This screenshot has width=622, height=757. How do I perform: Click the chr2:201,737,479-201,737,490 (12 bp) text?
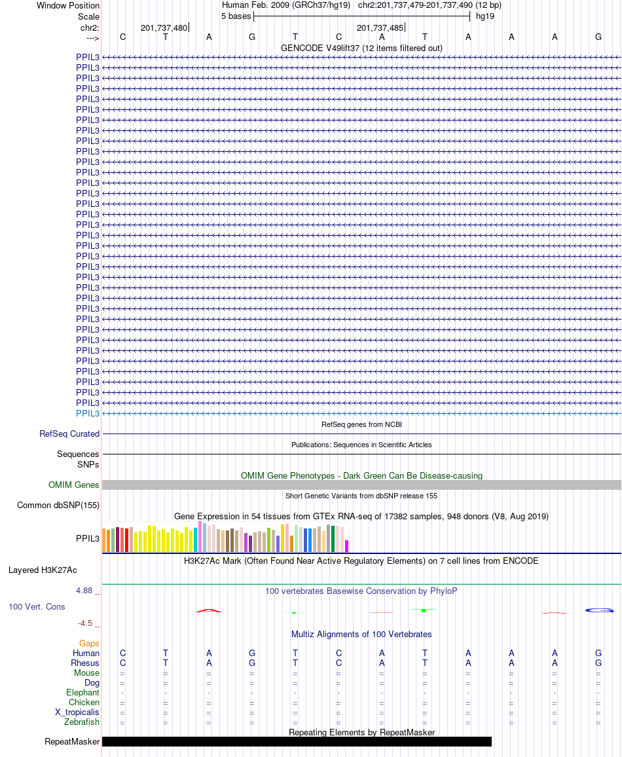click(x=430, y=5)
